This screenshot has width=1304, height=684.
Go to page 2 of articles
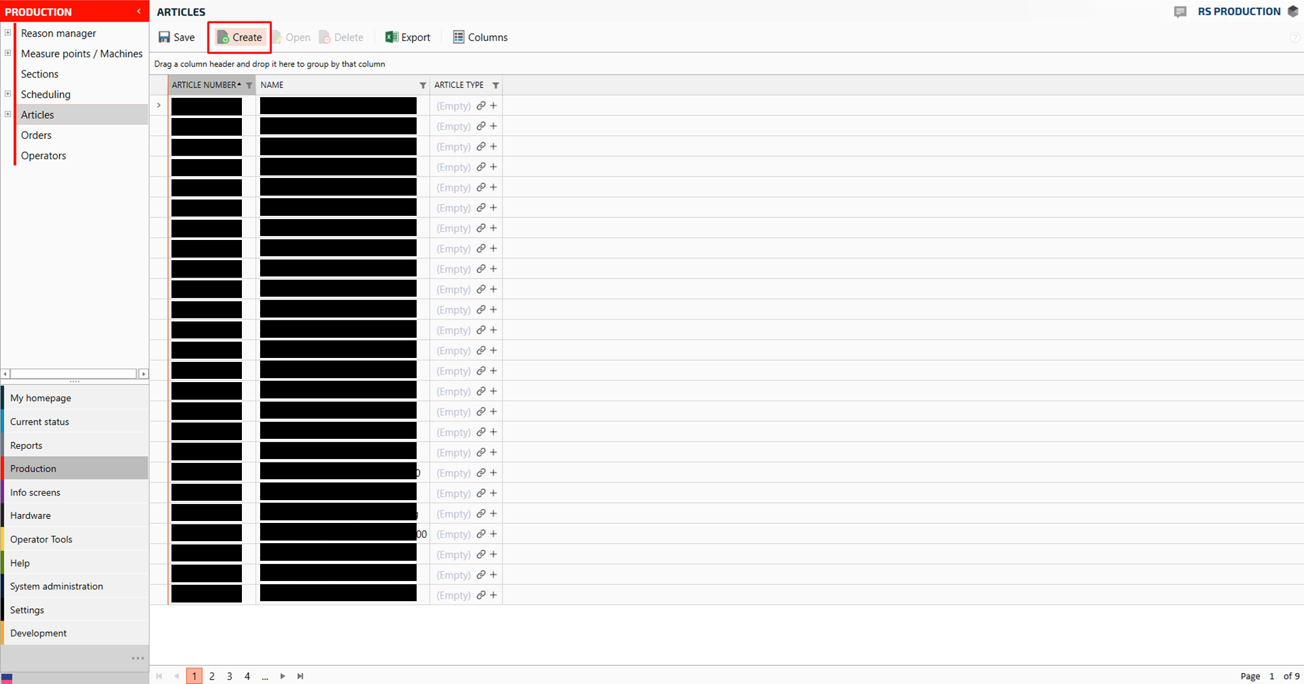(x=212, y=676)
